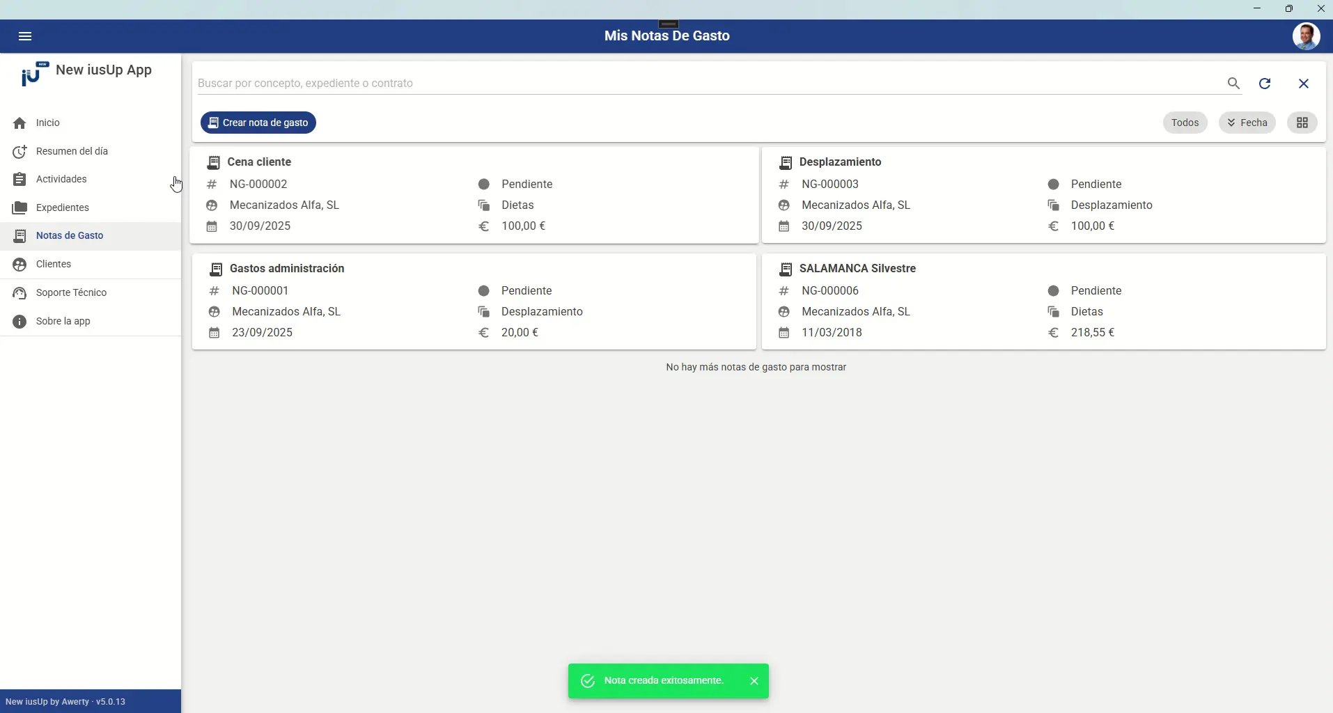The width and height of the screenshot is (1333, 713).
Task: Go to Inicio in sidebar
Action: (x=91, y=123)
